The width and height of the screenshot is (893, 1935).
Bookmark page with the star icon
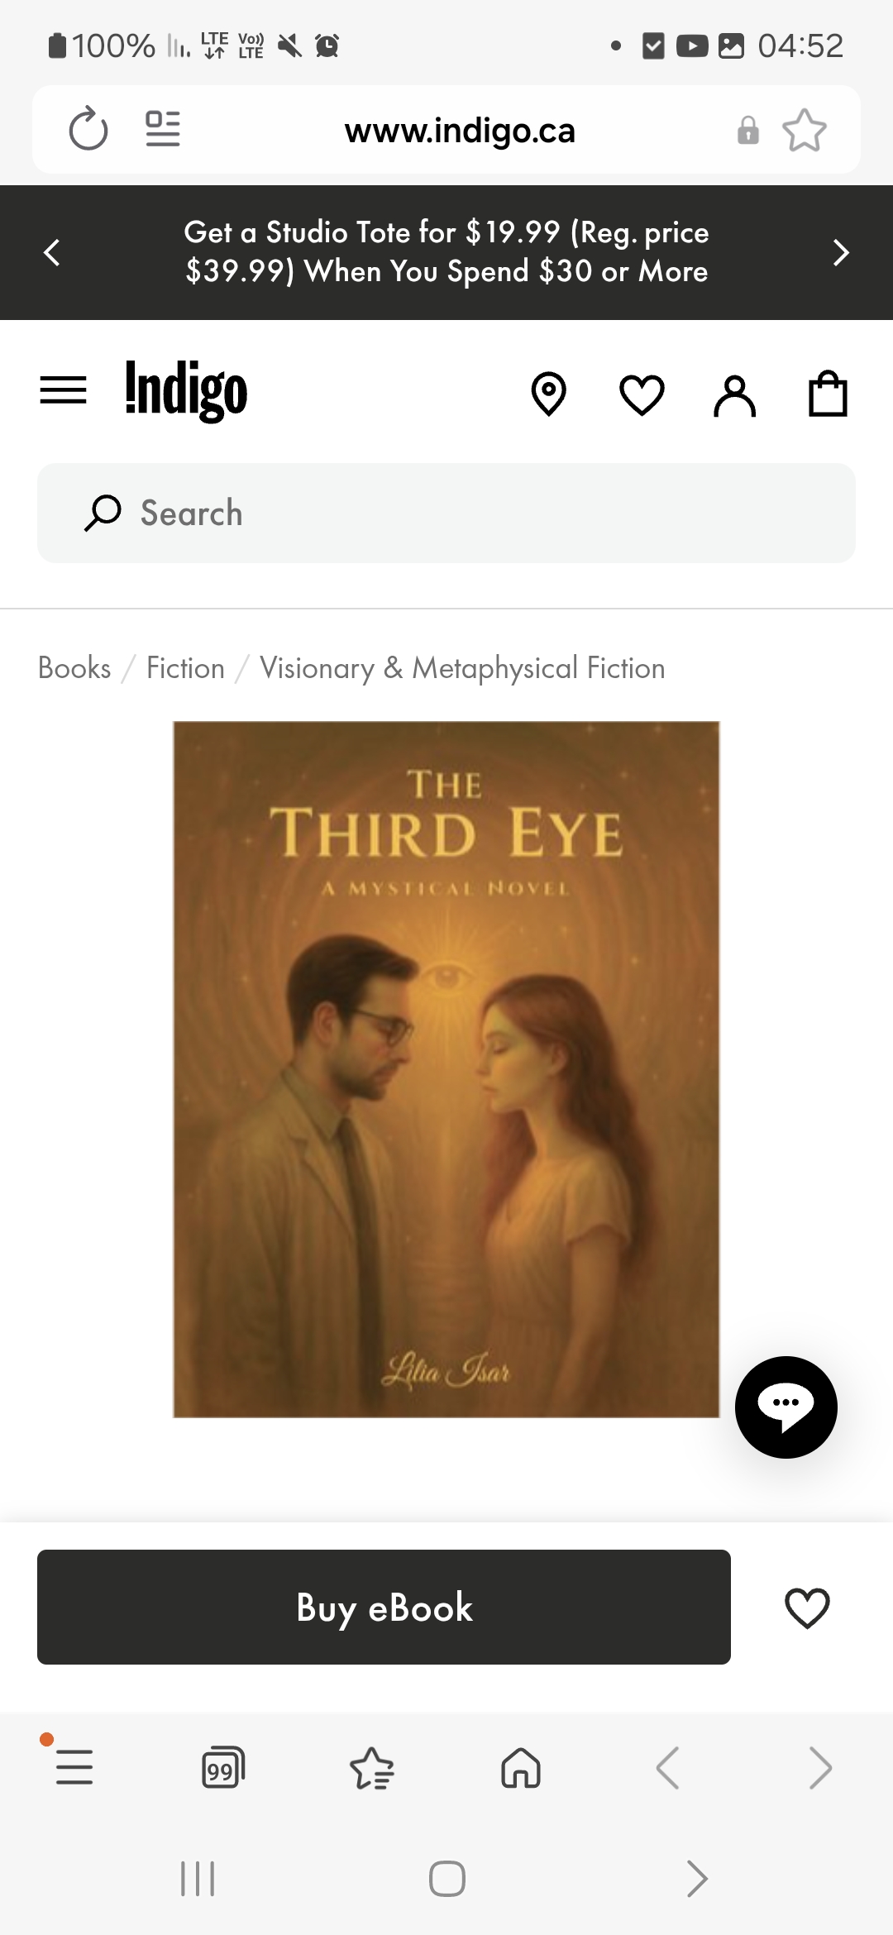[804, 130]
